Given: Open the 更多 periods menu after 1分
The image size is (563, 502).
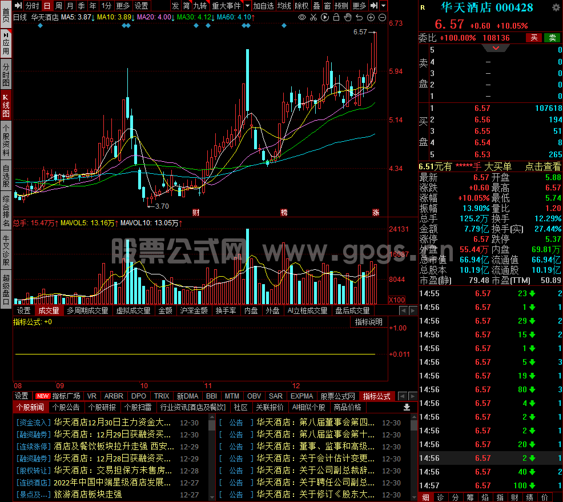Looking at the screenshot, I should click(x=123, y=6).
